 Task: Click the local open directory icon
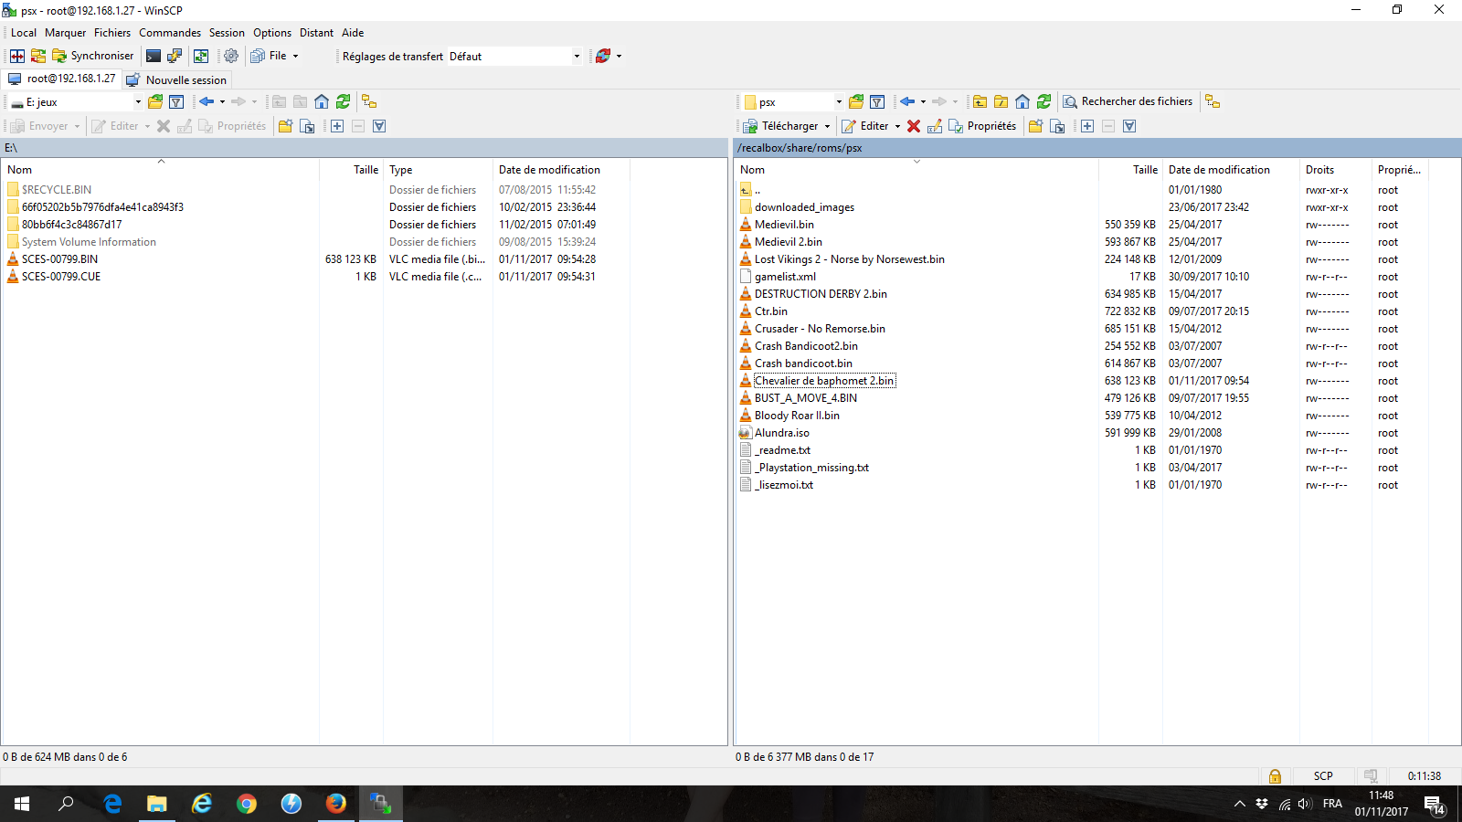point(155,101)
